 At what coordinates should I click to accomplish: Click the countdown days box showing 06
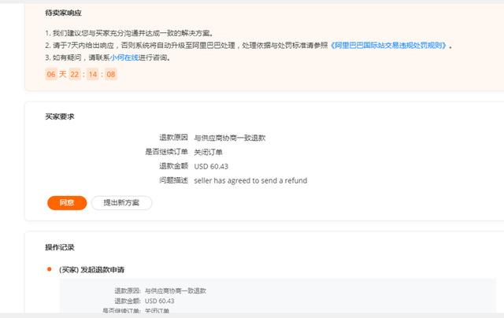(51, 74)
